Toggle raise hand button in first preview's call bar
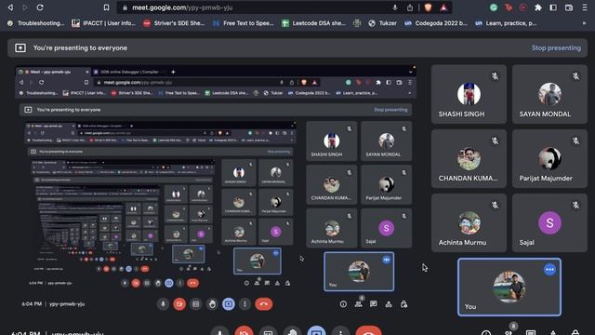This screenshot has width=595, height=335. click(x=212, y=304)
